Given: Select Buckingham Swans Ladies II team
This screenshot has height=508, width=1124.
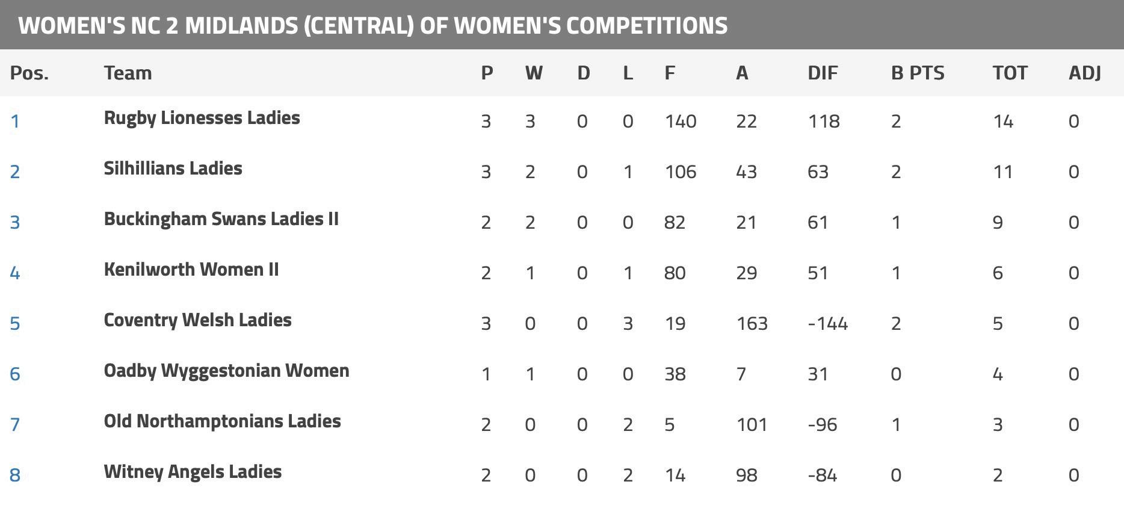Looking at the screenshot, I should [221, 219].
